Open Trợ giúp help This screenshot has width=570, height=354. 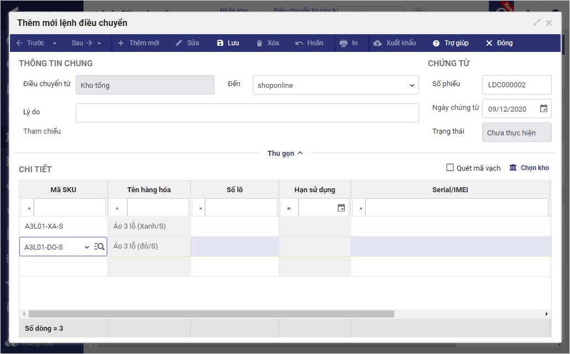coord(451,43)
